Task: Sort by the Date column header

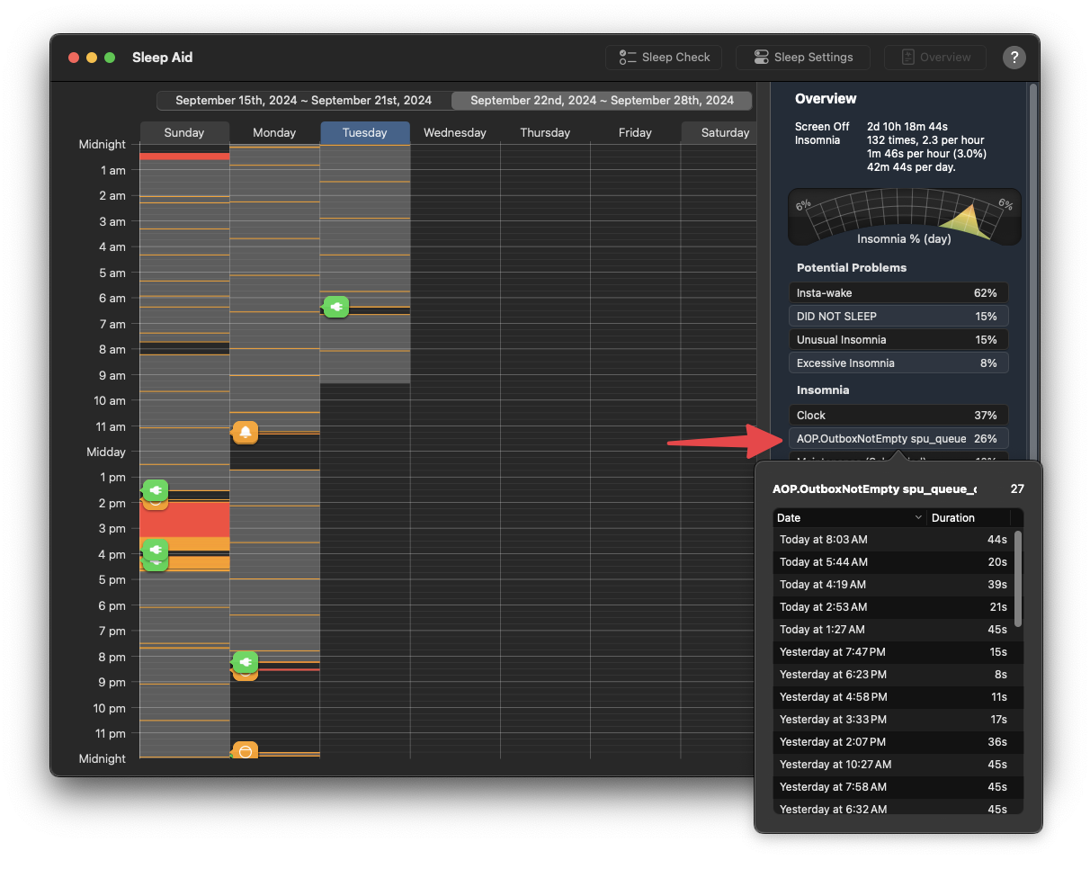Action: (x=850, y=518)
